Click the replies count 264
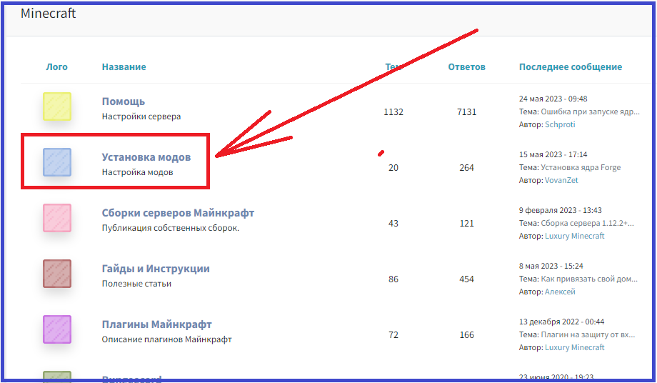The width and height of the screenshot is (657, 383). pyautogui.click(x=467, y=168)
